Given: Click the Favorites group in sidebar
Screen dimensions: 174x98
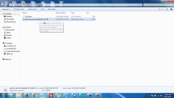Looking at the screenshot, I should click(x=8, y=14).
